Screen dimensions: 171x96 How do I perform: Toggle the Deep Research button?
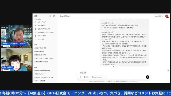(x=97, y=77)
